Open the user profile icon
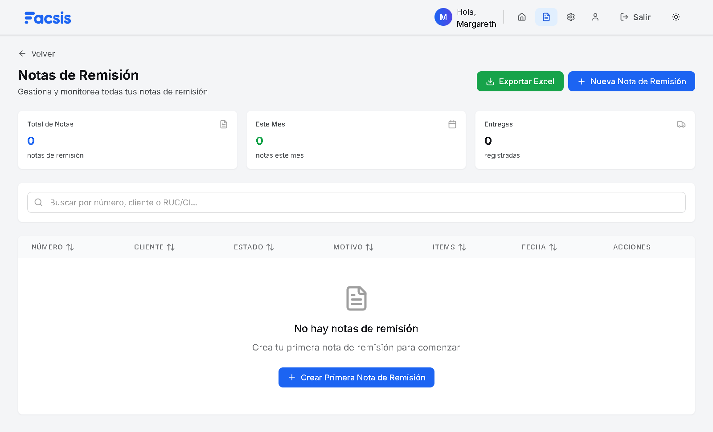The width and height of the screenshot is (713, 432). click(x=595, y=17)
